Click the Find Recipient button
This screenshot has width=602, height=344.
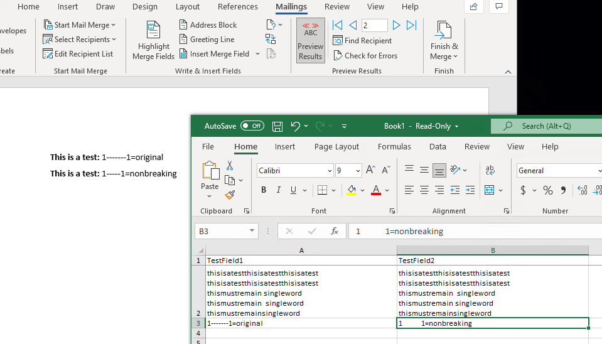coord(362,41)
